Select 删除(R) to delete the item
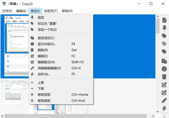 (x=61, y=50)
